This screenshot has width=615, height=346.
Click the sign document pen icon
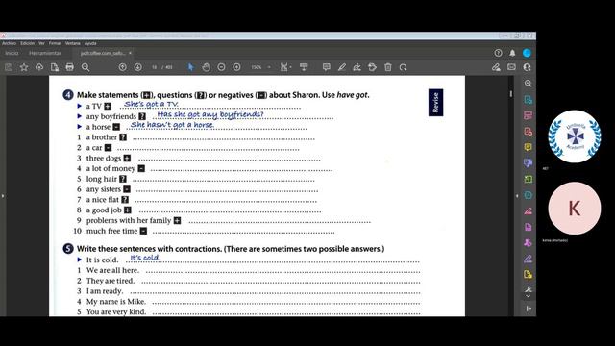357,67
